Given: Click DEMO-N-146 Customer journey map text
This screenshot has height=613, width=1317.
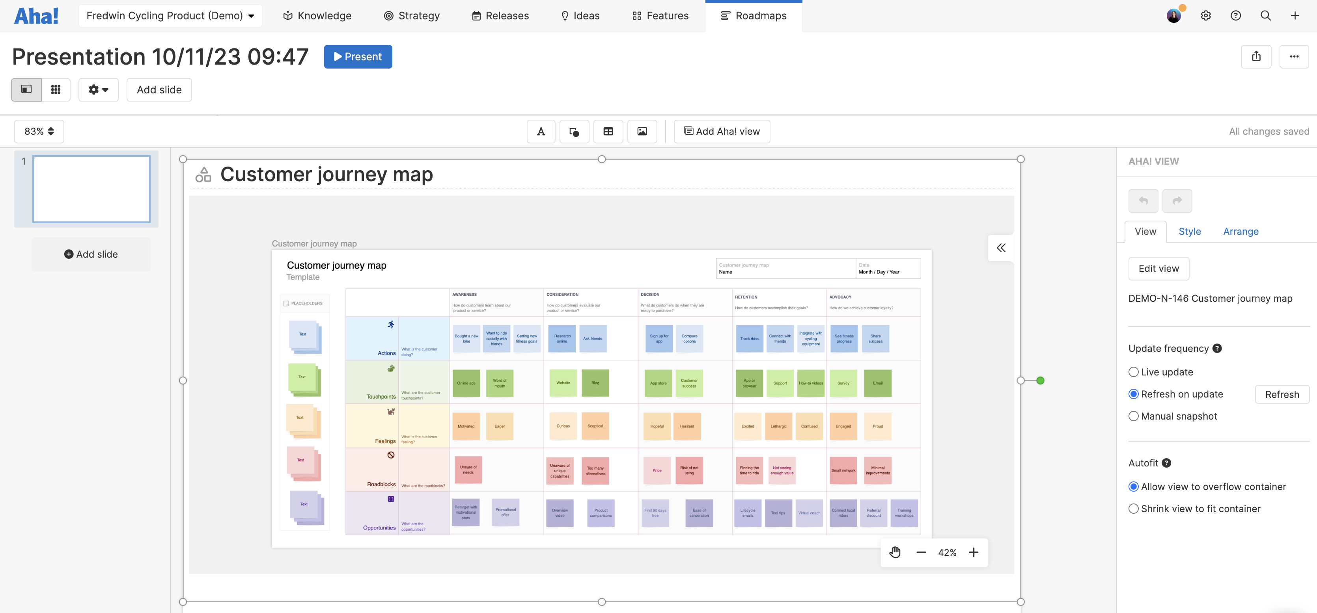Looking at the screenshot, I should pyautogui.click(x=1210, y=298).
